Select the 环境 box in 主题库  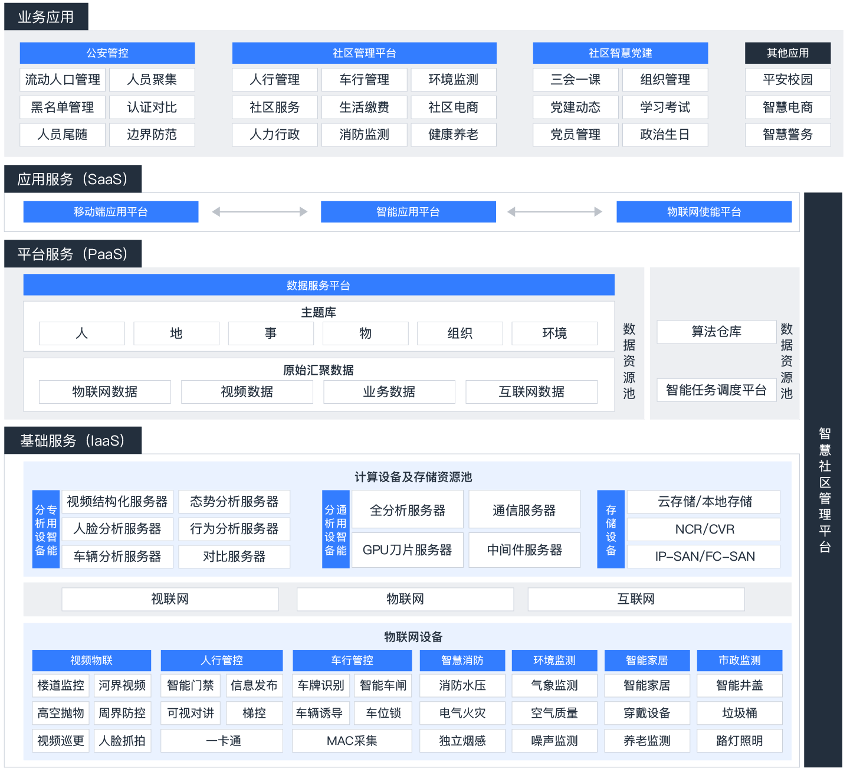(554, 333)
